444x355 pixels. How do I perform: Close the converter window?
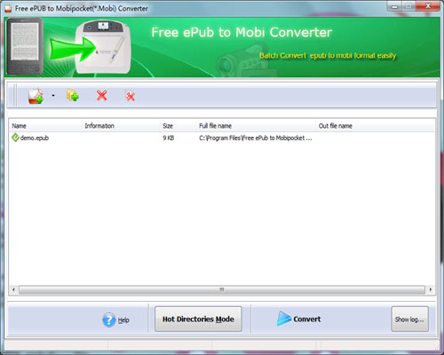click(428, 6)
